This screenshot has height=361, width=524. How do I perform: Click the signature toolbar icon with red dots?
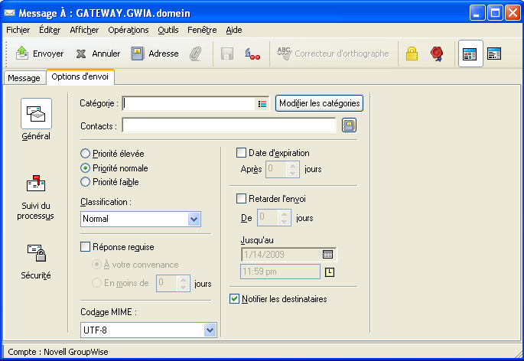pos(252,54)
